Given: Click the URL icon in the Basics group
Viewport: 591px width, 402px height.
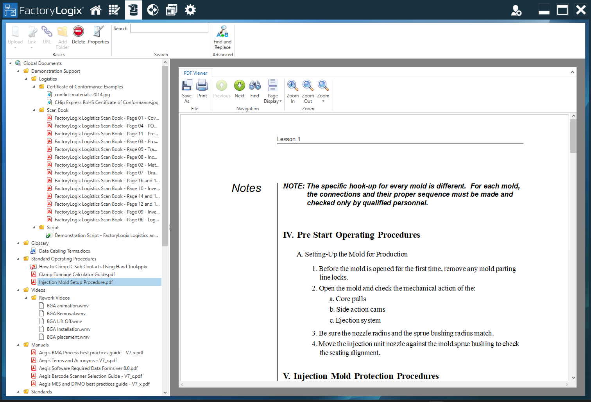Looking at the screenshot, I should [x=47, y=35].
